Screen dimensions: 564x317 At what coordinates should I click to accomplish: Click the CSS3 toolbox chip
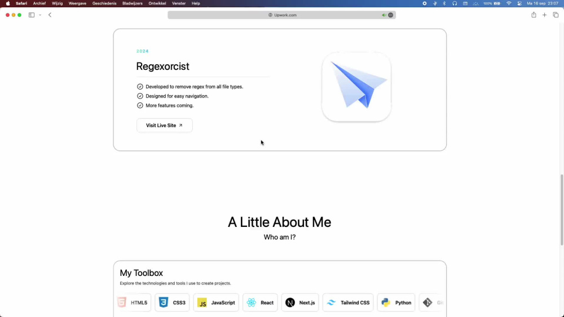coord(172,302)
